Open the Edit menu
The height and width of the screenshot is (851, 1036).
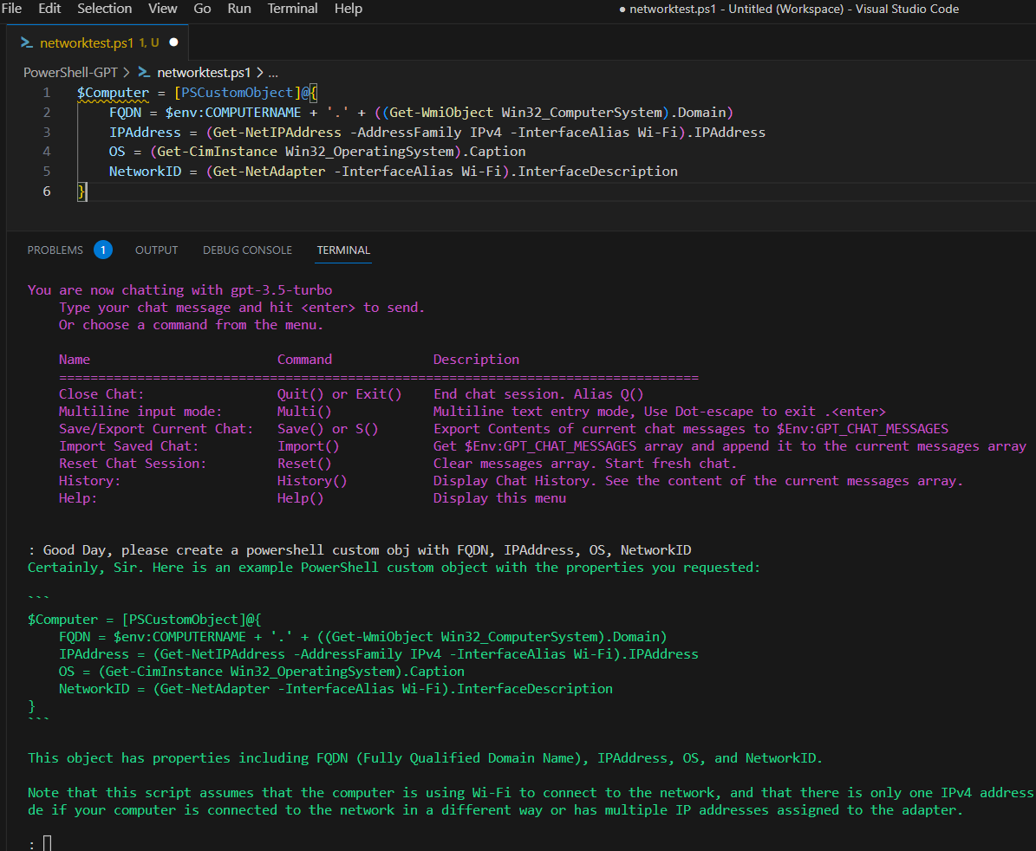49,9
